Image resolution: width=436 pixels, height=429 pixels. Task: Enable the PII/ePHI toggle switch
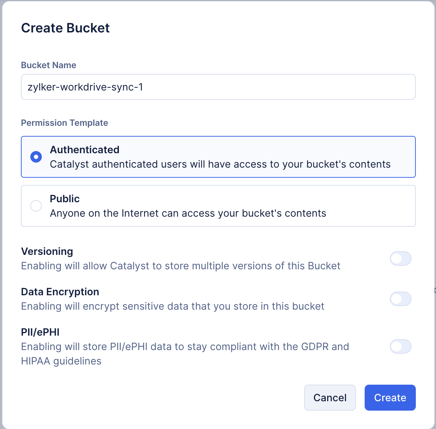click(x=400, y=346)
